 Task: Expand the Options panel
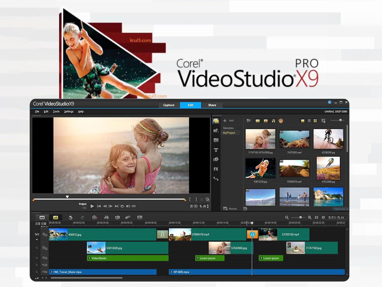pyautogui.click(x=341, y=209)
